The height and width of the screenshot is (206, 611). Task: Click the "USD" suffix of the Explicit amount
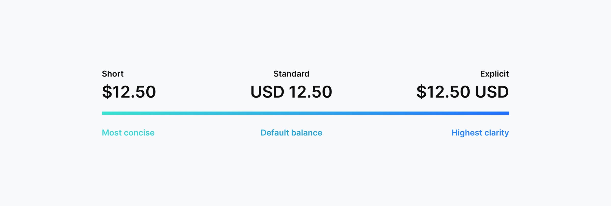(x=492, y=92)
